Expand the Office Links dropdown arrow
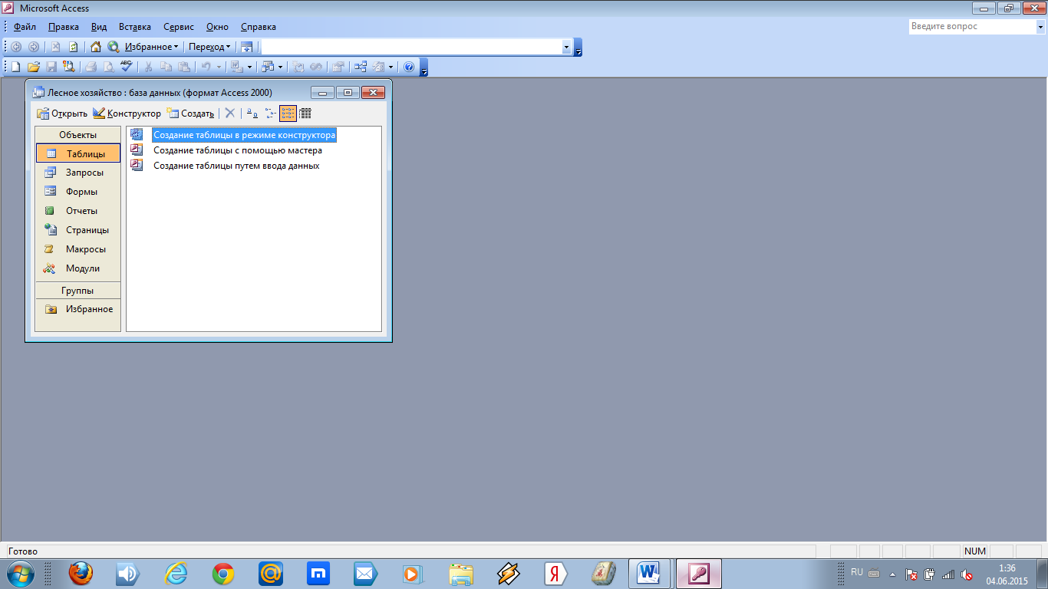The width and height of the screenshot is (1048, 589). pos(250,67)
